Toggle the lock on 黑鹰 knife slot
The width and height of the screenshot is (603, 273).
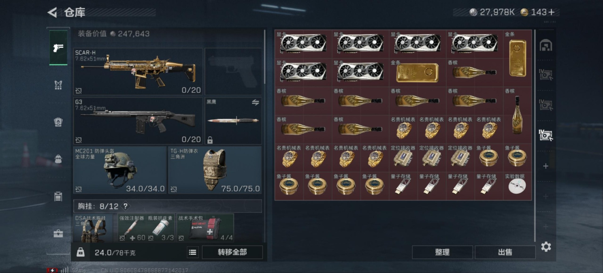[210, 140]
